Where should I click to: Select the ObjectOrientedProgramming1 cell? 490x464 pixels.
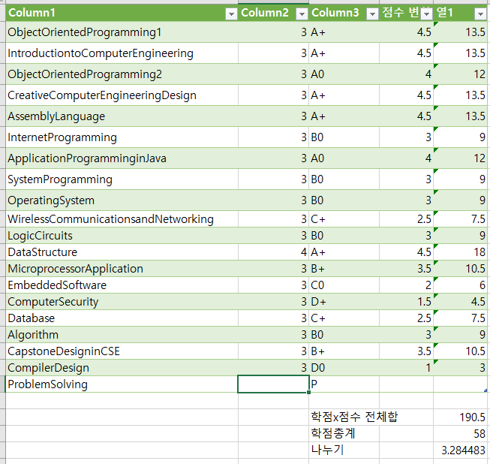[x=122, y=32]
